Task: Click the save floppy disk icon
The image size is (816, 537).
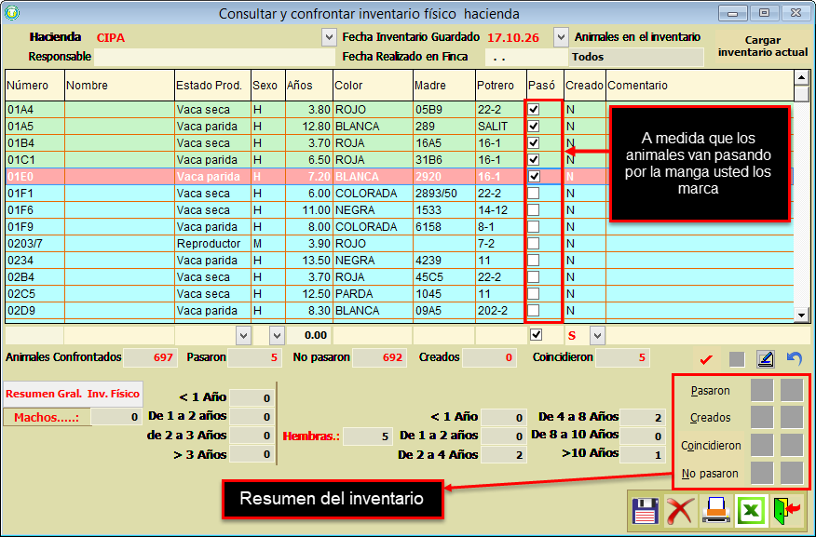Action: (x=645, y=511)
